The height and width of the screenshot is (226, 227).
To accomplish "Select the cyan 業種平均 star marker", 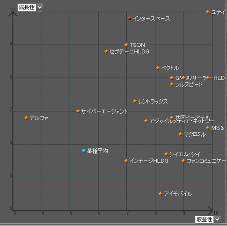I will (84, 151).
